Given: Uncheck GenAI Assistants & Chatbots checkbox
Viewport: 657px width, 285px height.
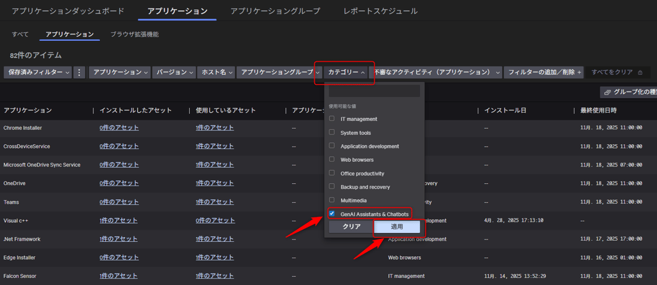Looking at the screenshot, I should (x=332, y=214).
